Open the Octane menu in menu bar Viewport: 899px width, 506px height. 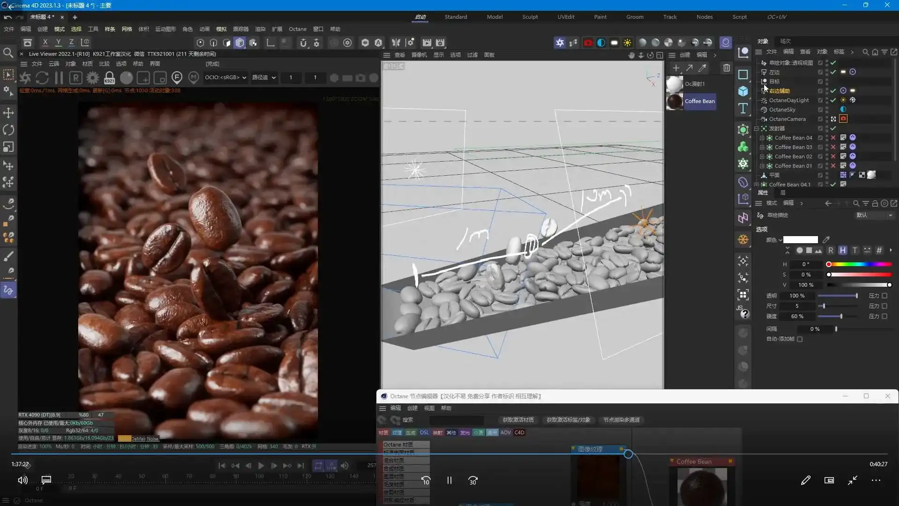(297, 29)
